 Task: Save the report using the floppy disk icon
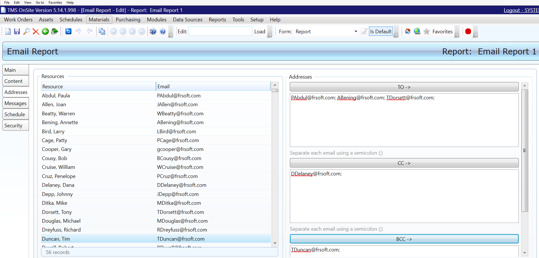click(x=17, y=31)
